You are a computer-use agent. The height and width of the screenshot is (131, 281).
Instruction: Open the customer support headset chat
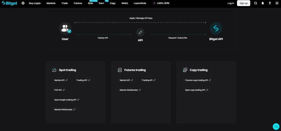tap(276, 127)
